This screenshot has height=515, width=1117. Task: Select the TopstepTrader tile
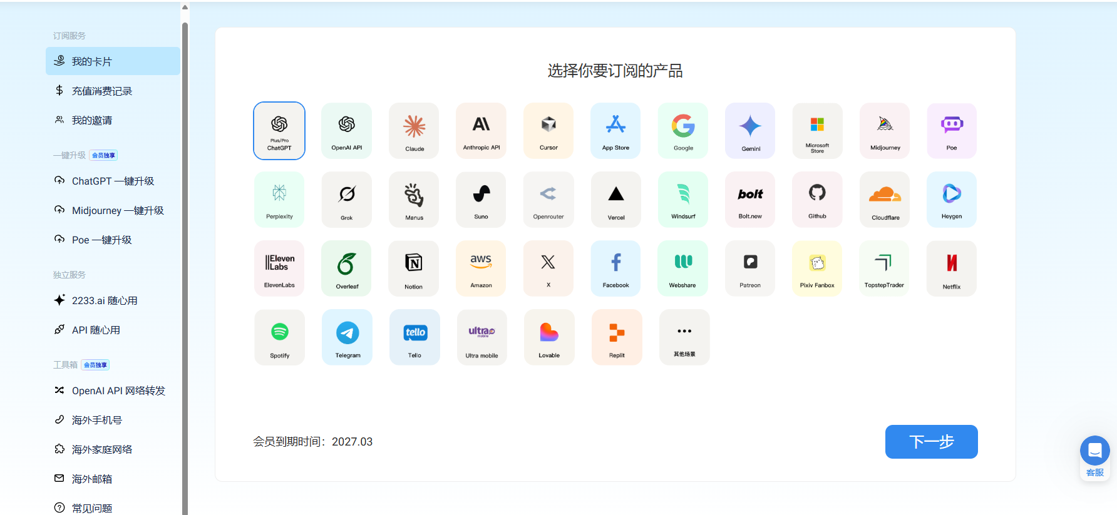885,268
